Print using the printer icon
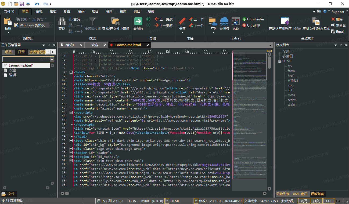The image size is (349, 204). [28, 4]
